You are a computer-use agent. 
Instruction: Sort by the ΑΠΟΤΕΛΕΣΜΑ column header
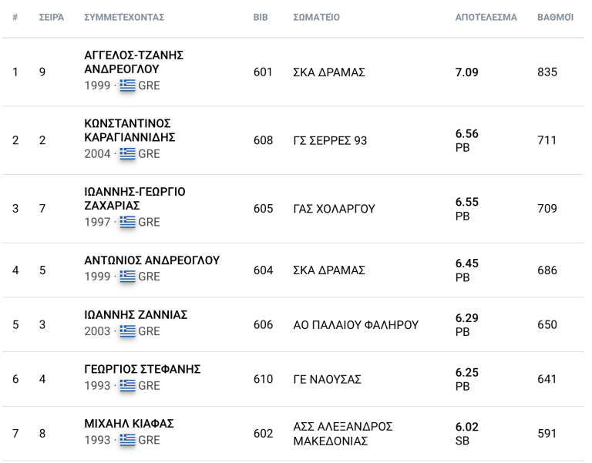pos(486,17)
